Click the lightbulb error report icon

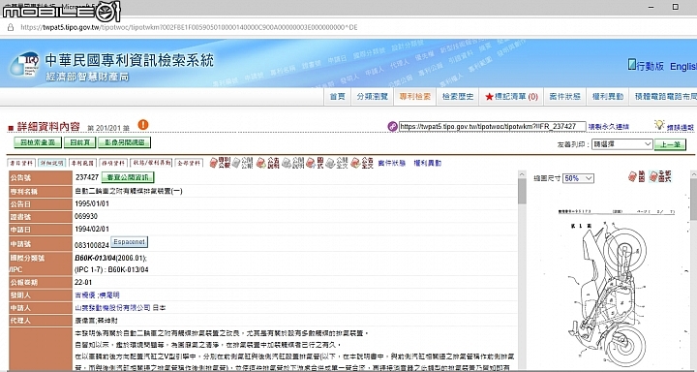pyautogui.click(x=659, y=125)
